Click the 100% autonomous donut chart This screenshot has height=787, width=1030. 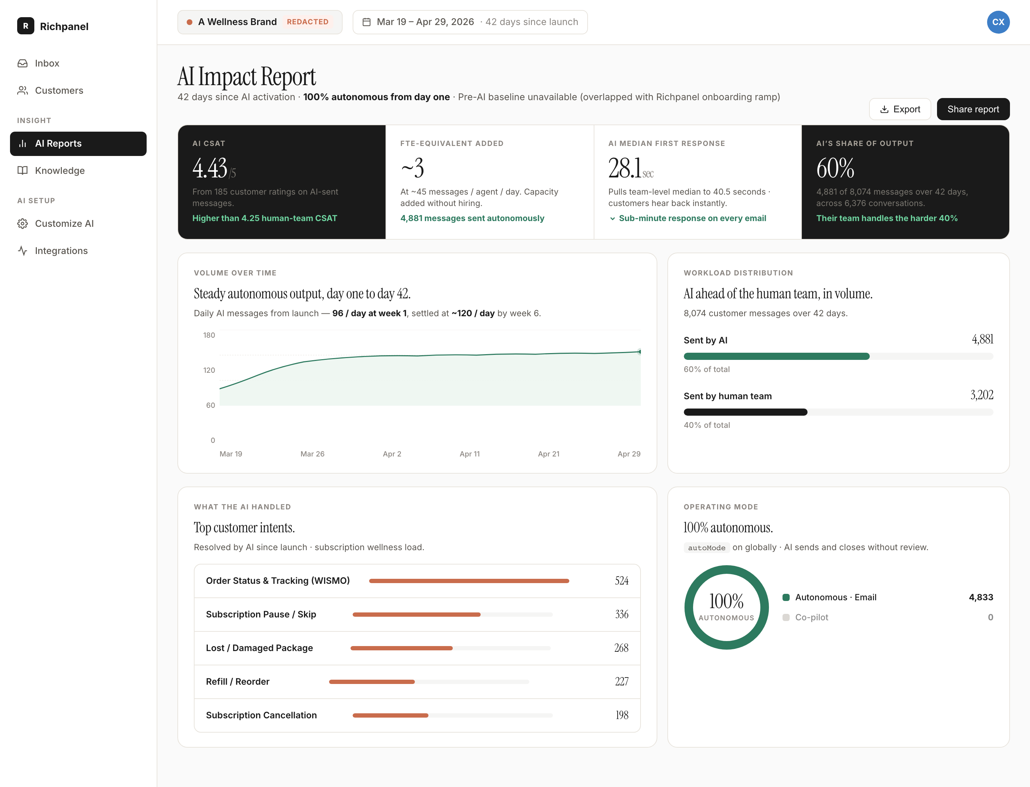pos(726,607)
